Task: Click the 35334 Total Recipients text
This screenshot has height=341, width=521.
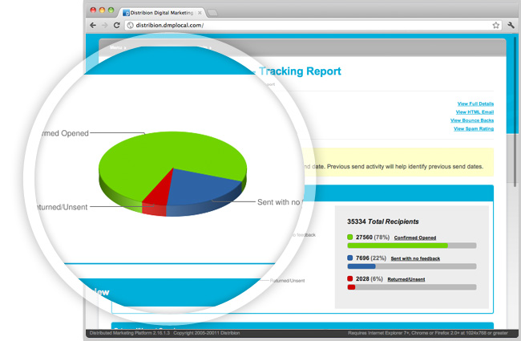Action: (x=383, y=221)
